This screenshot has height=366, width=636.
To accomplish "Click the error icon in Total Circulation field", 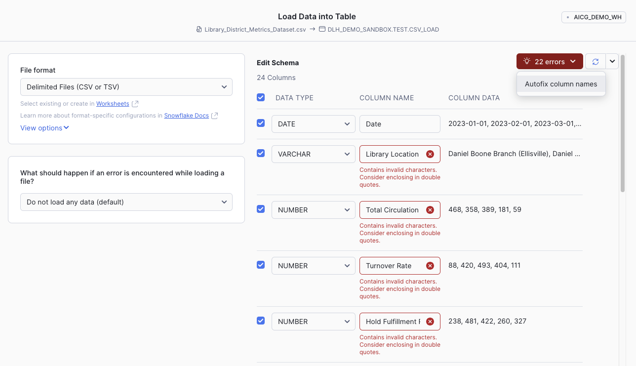I will tap(430, 210).
